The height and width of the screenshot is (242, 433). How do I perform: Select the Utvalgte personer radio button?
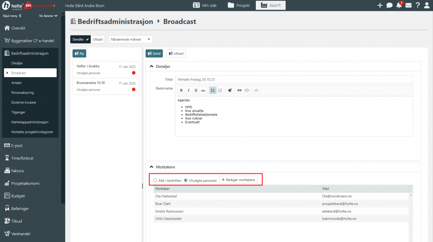click(x=186, y=180)
